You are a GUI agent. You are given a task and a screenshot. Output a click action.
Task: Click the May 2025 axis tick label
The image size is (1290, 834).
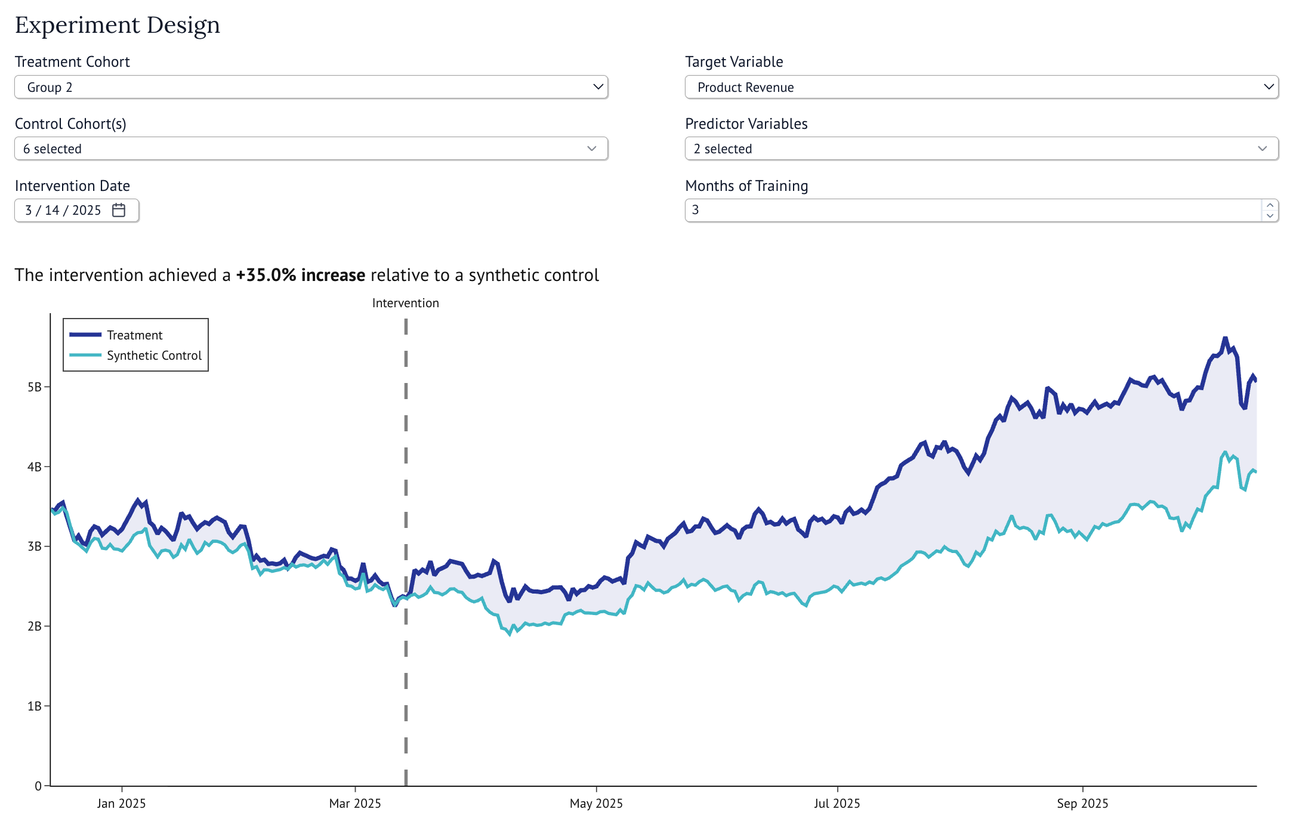595,803
